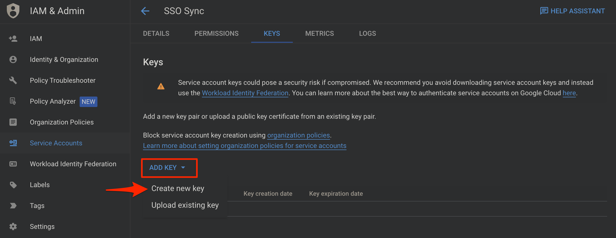This screenshot has height=238, width=616.
Task: Click the Labels tag icon
Action: 13,185
